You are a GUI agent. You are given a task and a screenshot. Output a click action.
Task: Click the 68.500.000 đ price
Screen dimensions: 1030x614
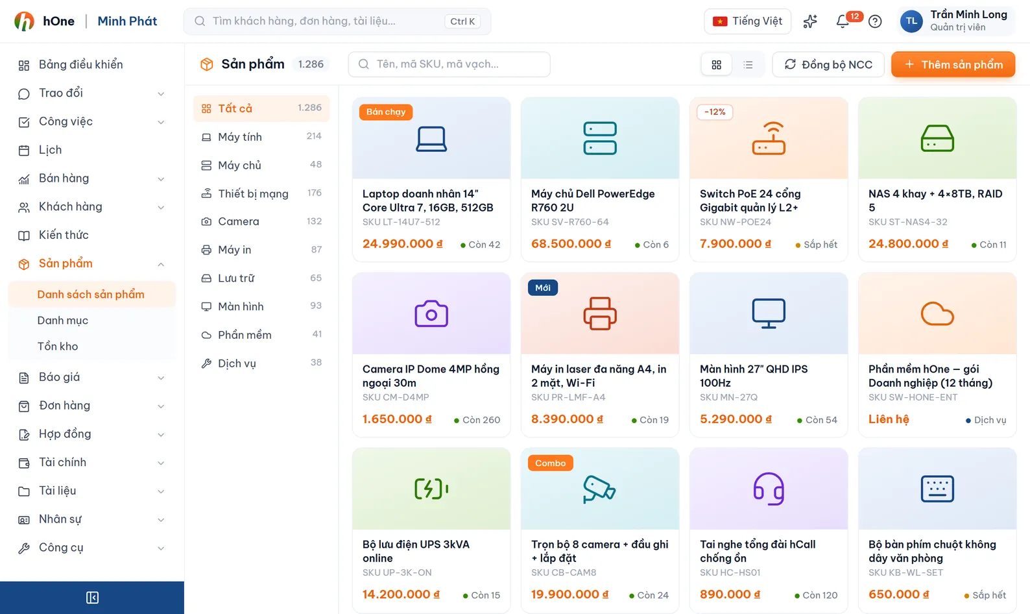click(x=571, y=244)
